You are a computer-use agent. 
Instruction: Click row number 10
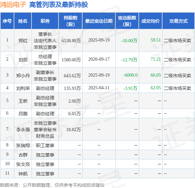coord(7,164)
